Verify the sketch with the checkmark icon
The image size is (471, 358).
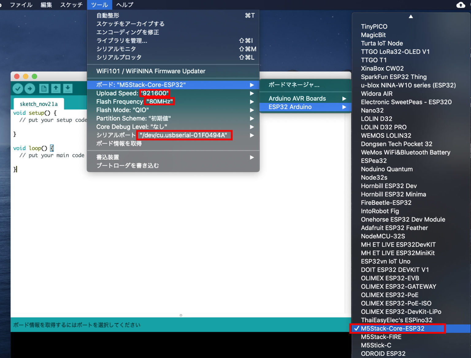pyautogui.click(x=17, y=89)
